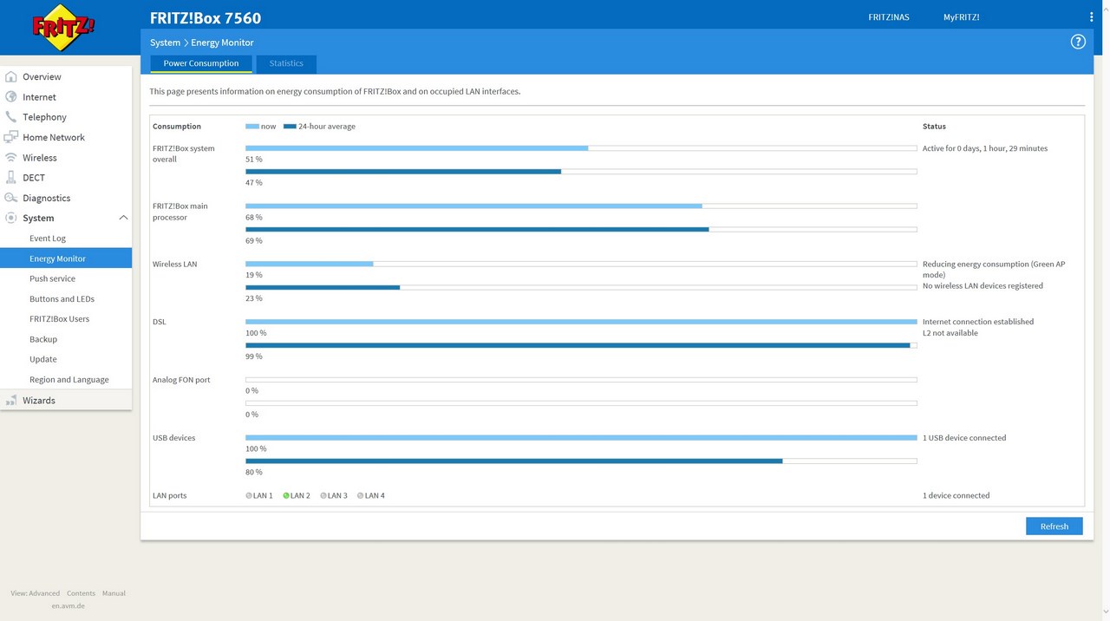1110x621 pixels.
Task: Click the System gear icon
Action: click(11, 218)
